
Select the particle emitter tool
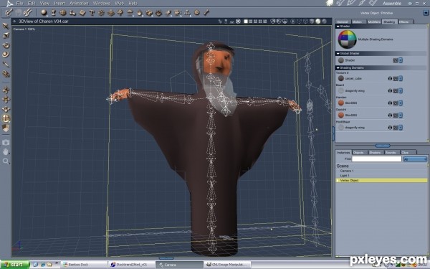pos(101,12)
